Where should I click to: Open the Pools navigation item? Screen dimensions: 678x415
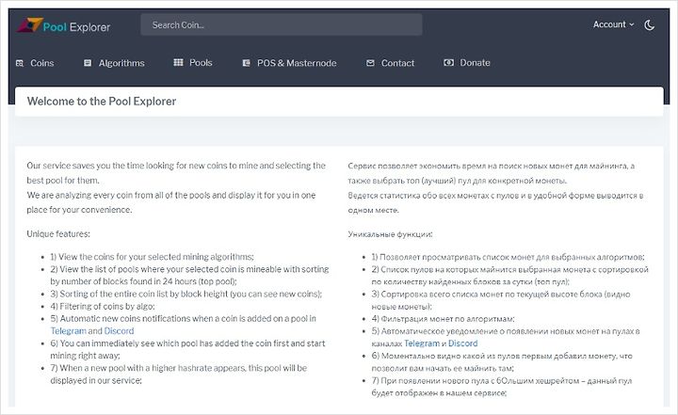201,63
